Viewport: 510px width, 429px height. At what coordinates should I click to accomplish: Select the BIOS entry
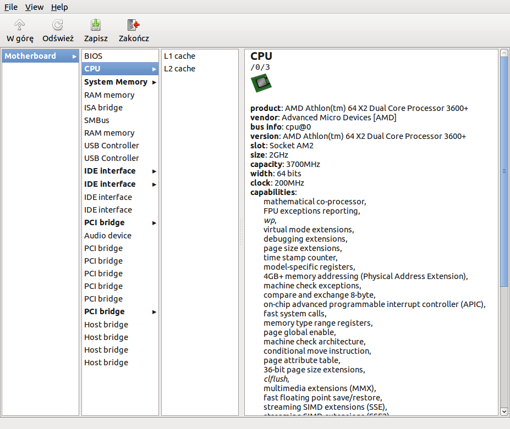point(120,56)
